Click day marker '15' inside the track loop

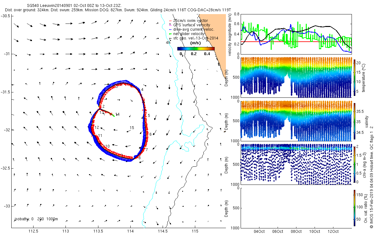coord(132,128)
